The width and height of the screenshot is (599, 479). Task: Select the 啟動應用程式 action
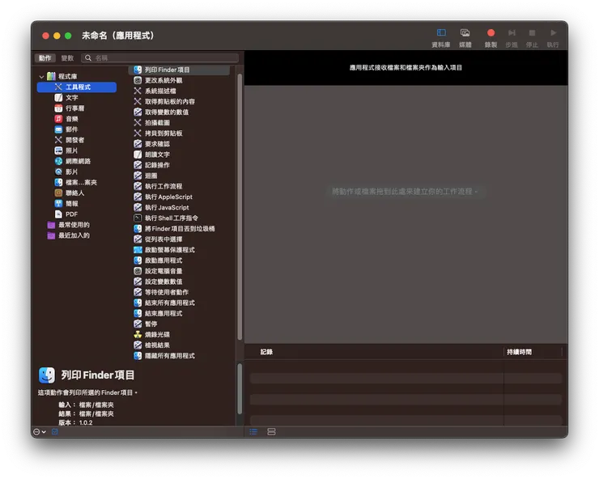point(158,261)
